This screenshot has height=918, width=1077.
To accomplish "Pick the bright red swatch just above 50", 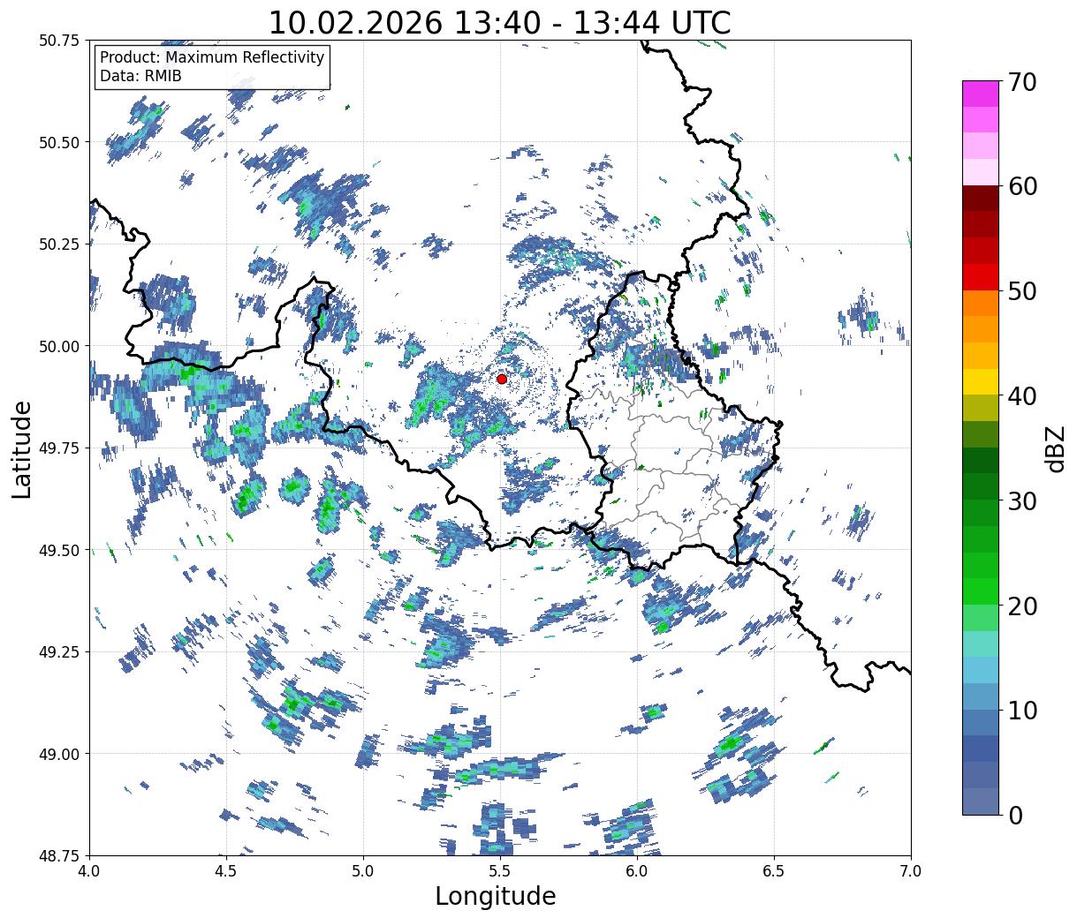I will pos(981,277).
